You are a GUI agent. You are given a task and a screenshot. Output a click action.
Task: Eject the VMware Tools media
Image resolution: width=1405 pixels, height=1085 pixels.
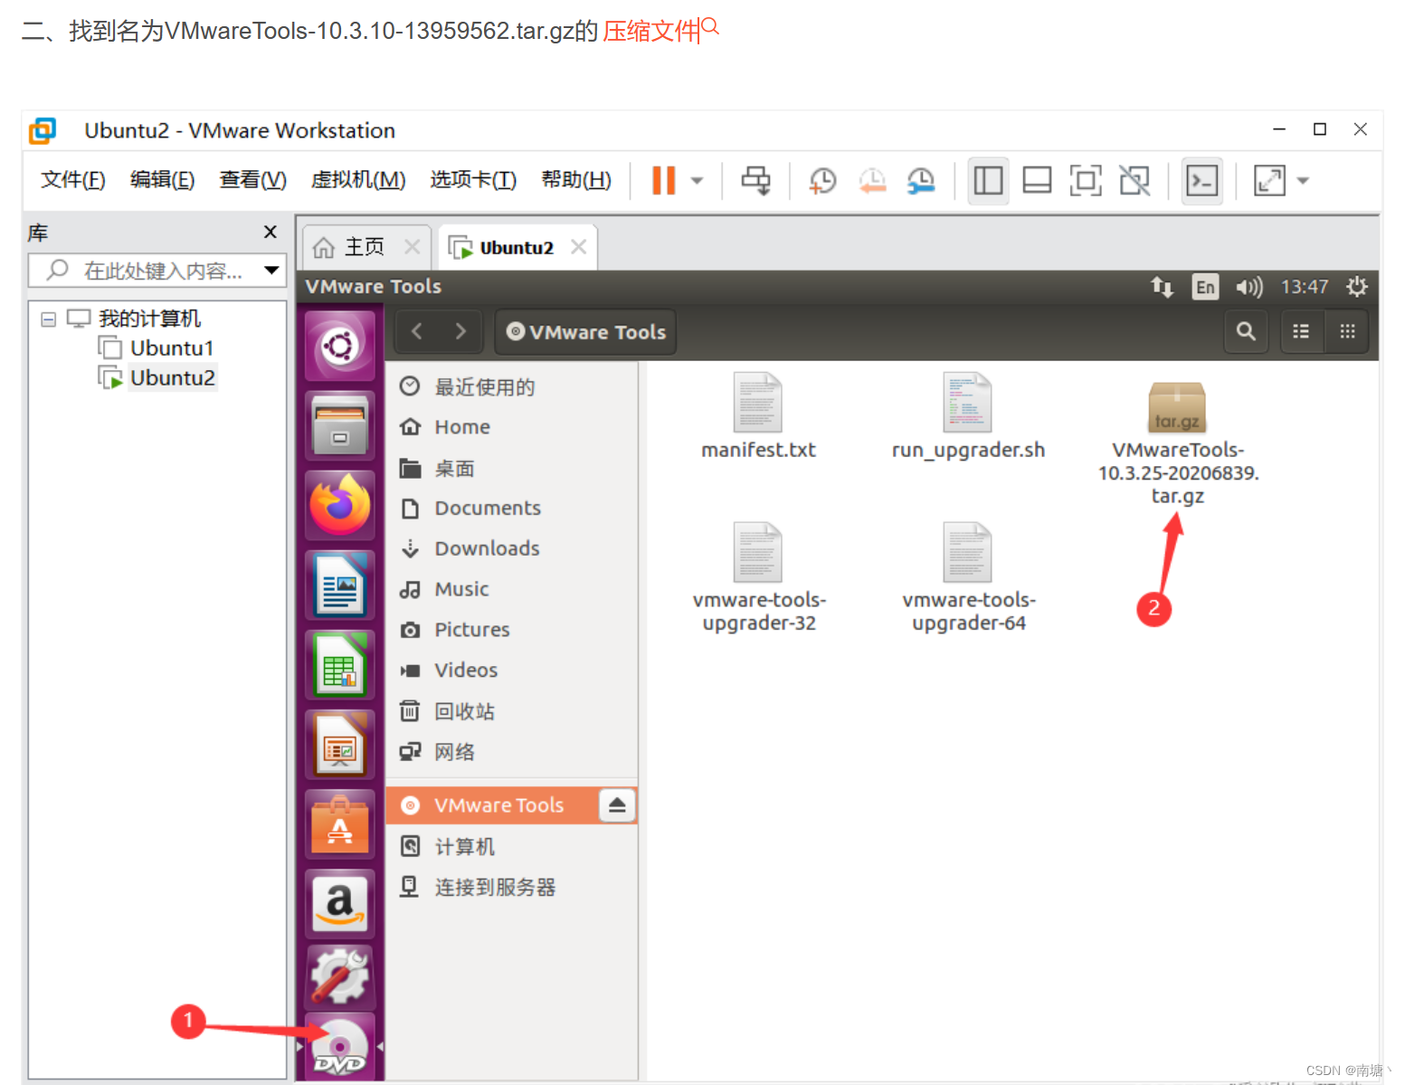[618, 804]
